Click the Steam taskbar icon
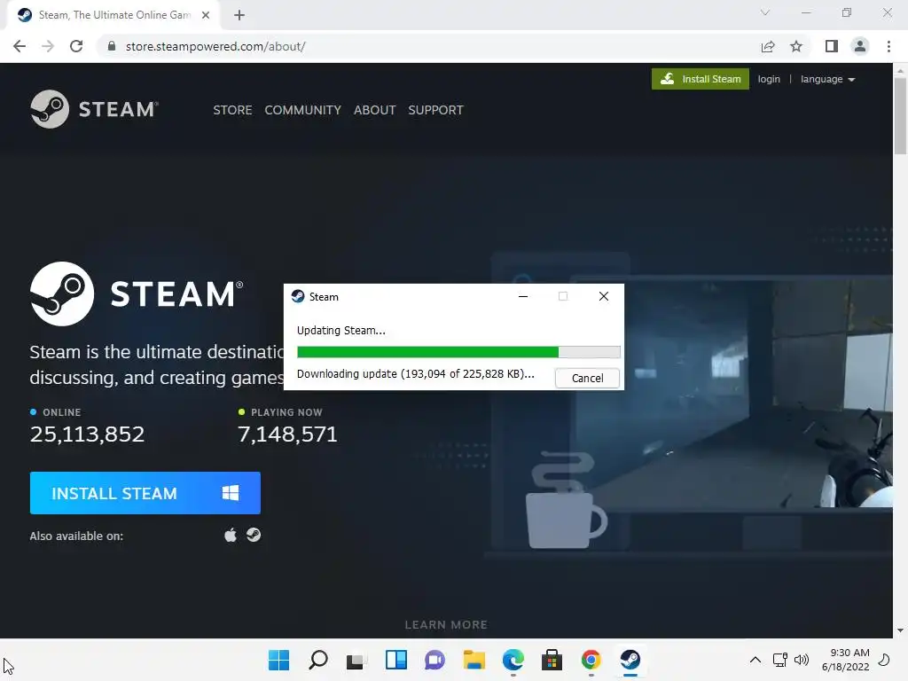Screen dimensions: 908x681 630,660
